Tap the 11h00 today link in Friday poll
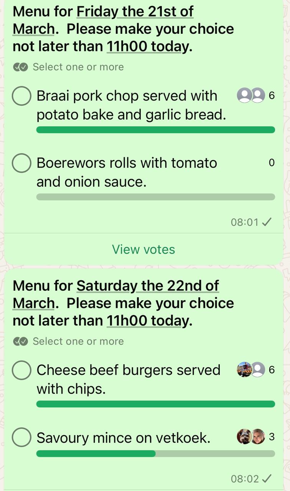 [x=147, y=47]
